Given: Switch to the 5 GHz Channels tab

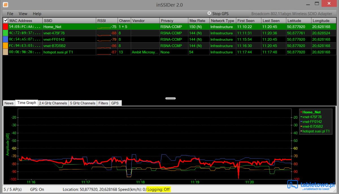Looking at the screenshot, I should click(x=82, y=103).
